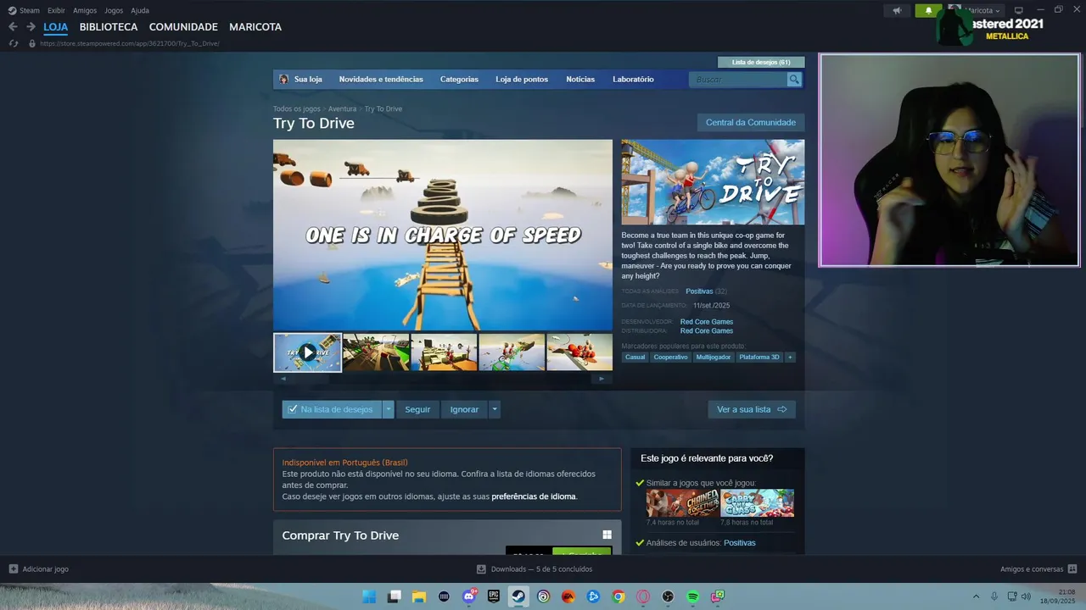
Task: Launch Epic Games from taskbar
Action: [494, 596]
